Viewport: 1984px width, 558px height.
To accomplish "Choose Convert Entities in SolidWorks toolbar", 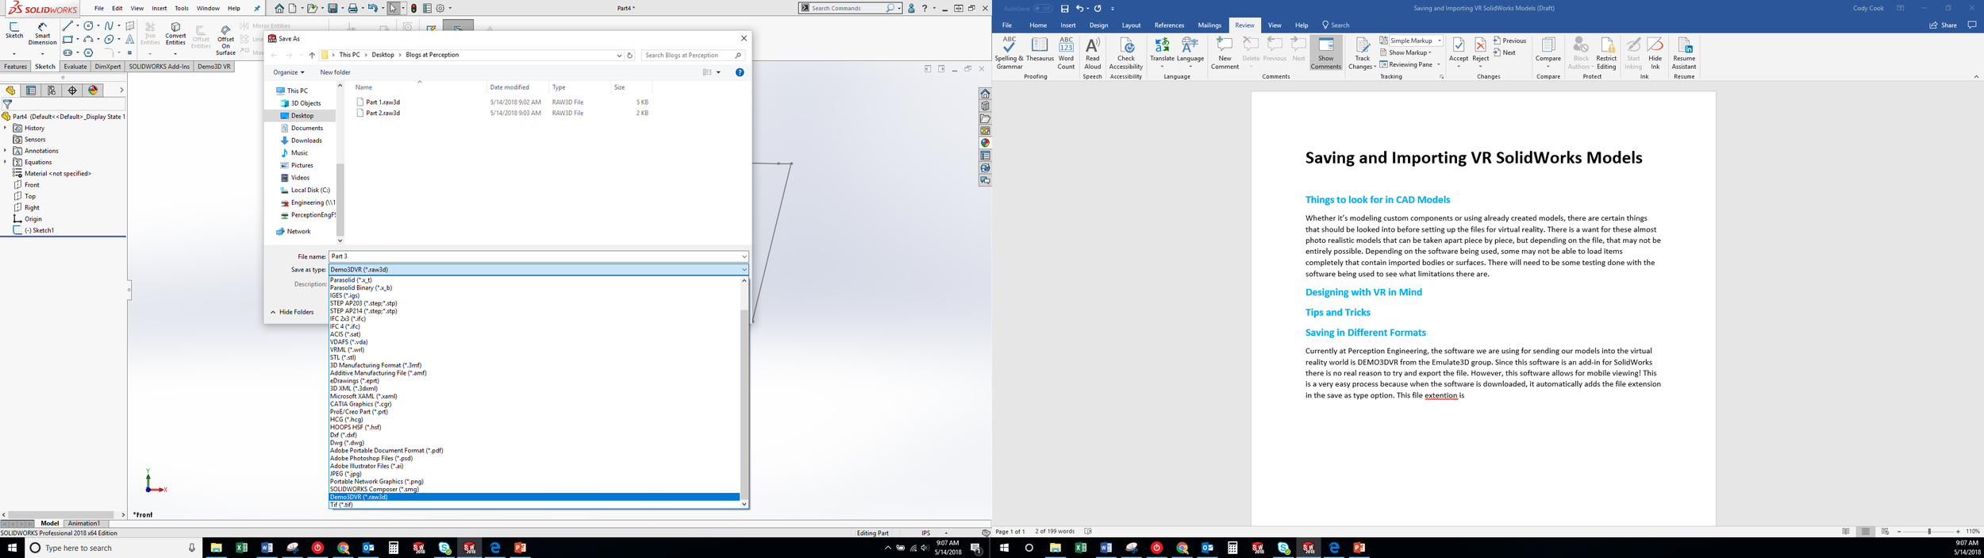I will point(175,33).
